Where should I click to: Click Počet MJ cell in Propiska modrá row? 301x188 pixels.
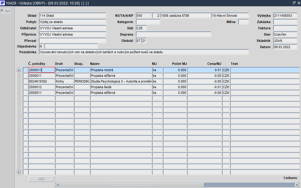pos(175,70)
